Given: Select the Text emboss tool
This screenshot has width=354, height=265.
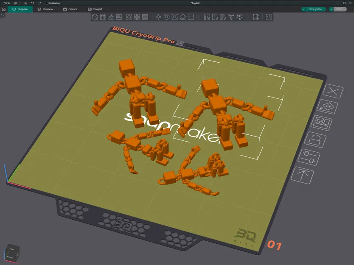Looking at the screenshot, I should 231,17.
